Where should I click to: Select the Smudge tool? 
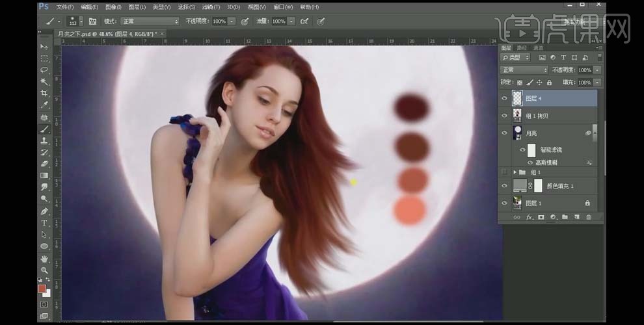[x=44, y=187]
